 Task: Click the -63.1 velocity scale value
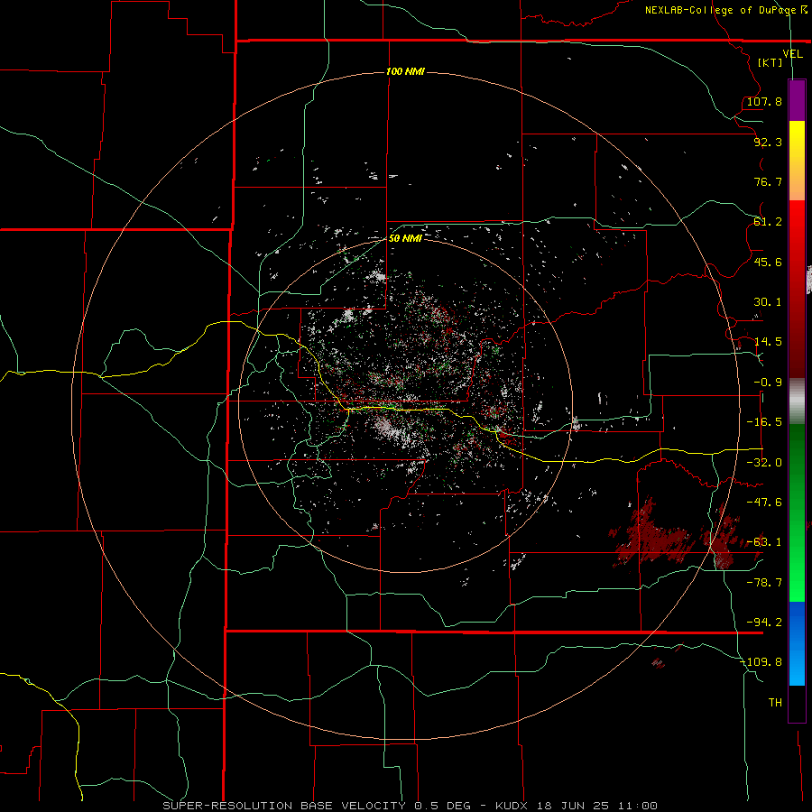[x=764, y=542]
